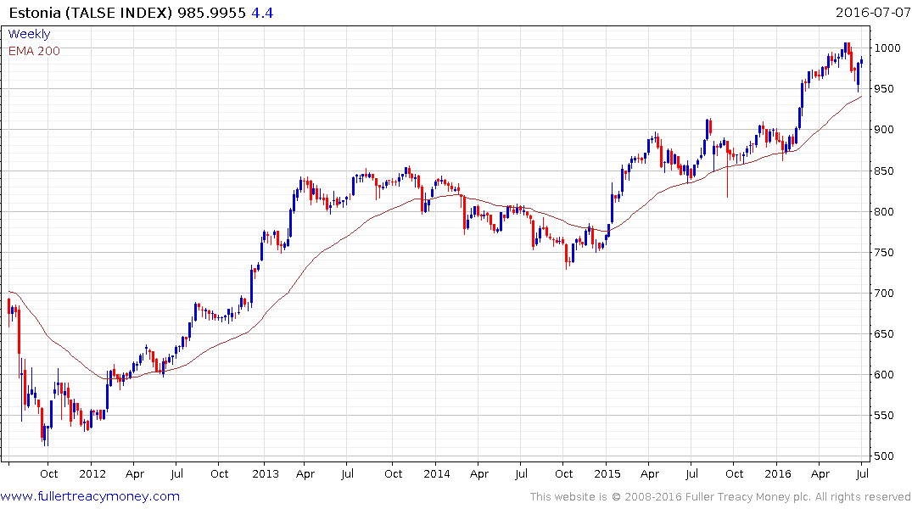Click the 900 price axis label
Screen dimensions: 912x509
click(x=884, y=130)
